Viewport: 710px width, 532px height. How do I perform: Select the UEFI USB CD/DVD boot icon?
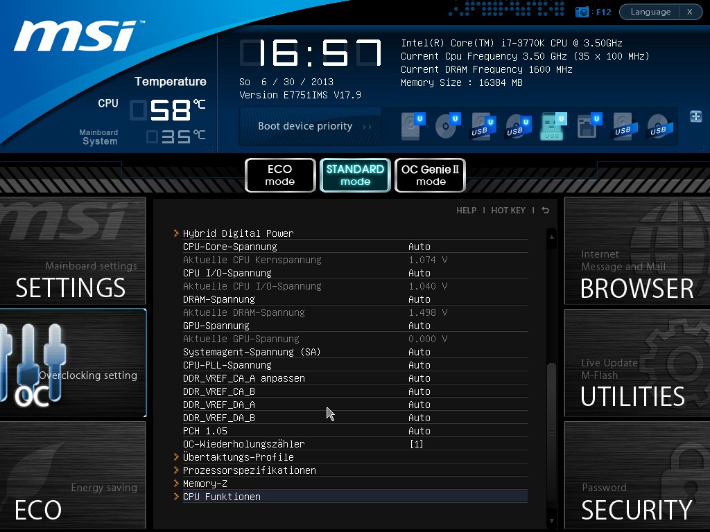(x=518, y=127)
